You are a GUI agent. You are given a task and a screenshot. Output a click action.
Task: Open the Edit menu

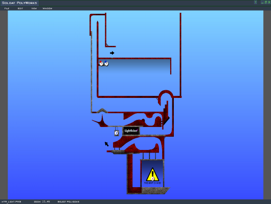[20, 8]
